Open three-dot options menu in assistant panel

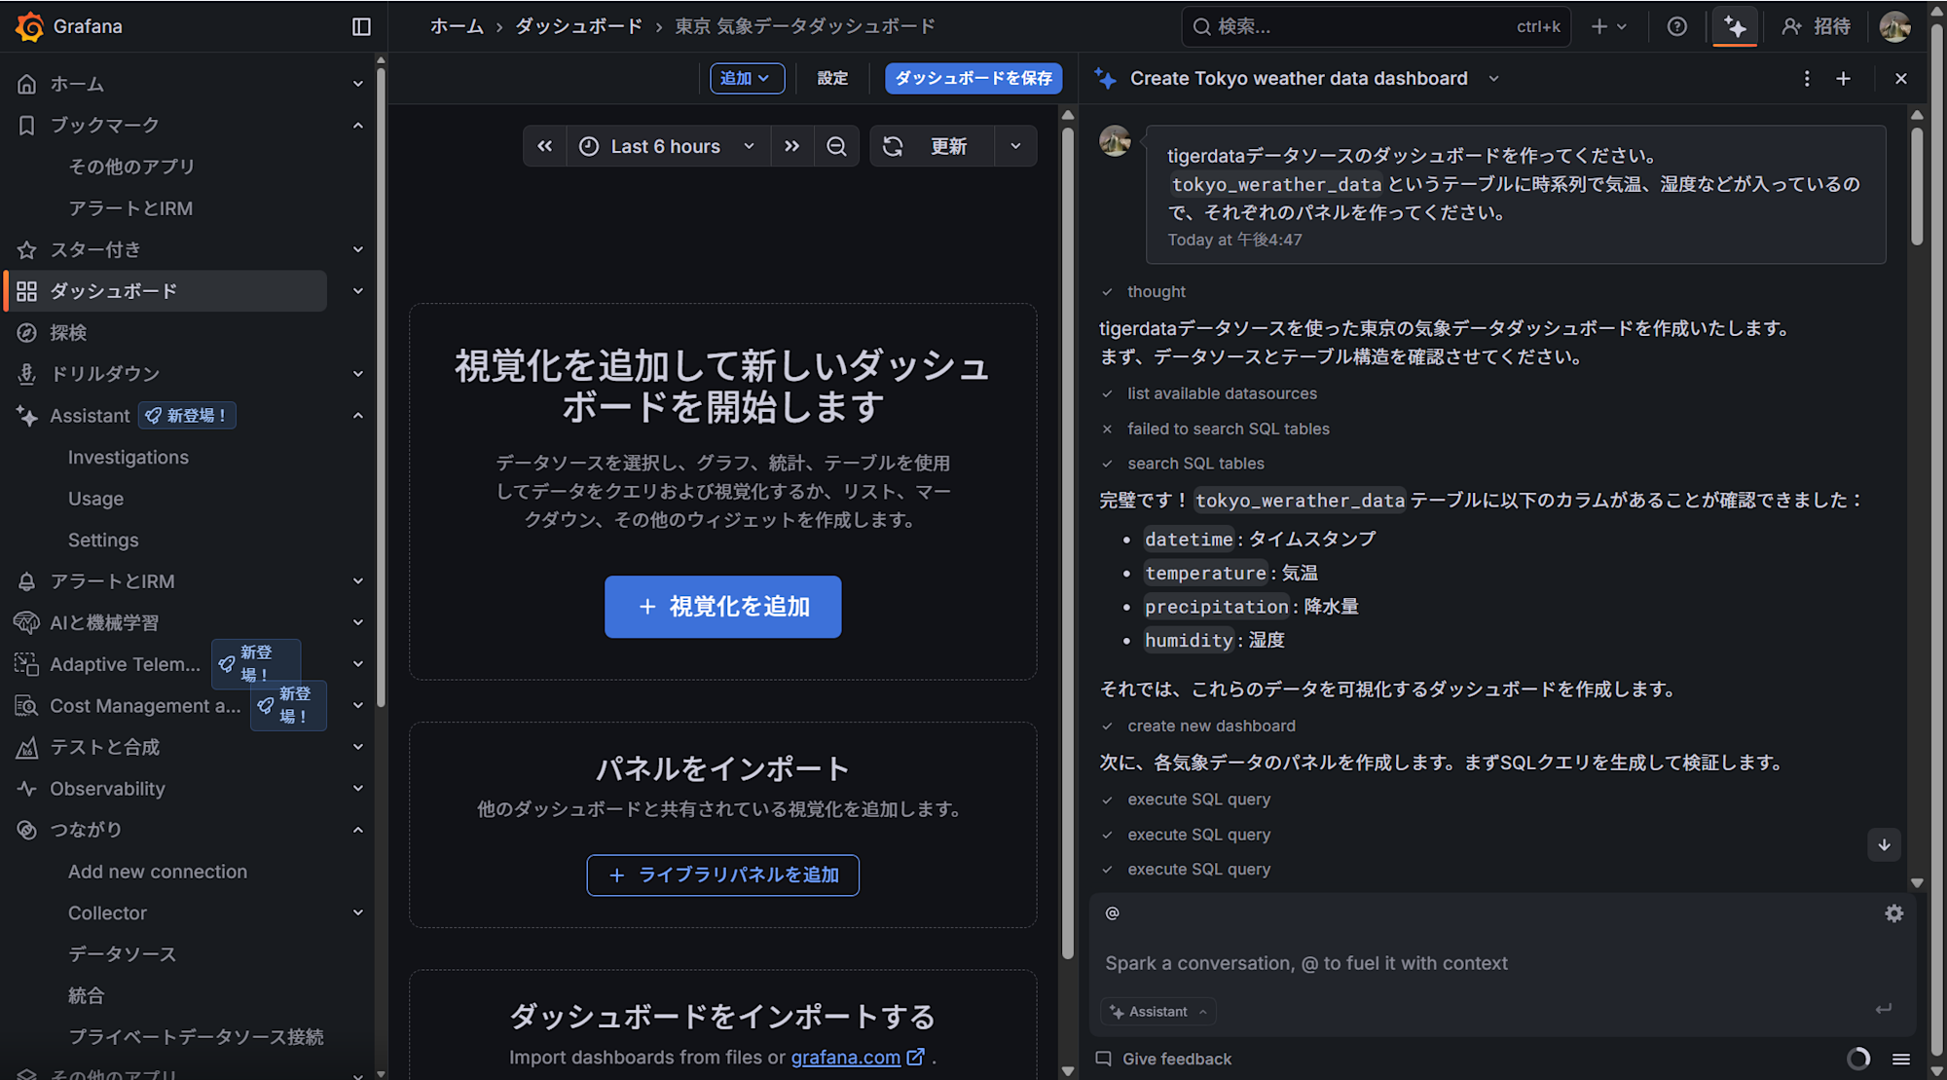1807,79
